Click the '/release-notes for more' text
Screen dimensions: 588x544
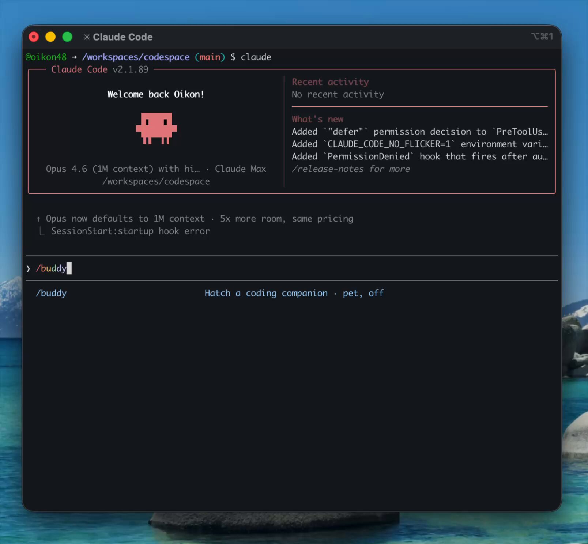[x=351, y=169]
